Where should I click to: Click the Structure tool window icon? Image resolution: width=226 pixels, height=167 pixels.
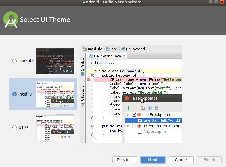click(83, 105)
